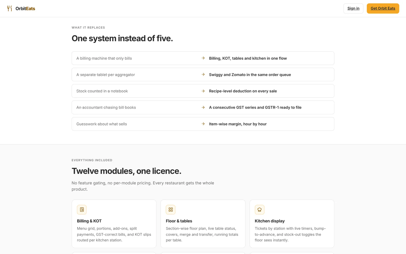Click the arrow in the separate tablet row
The height and width of the screenshot is (254, 406).
pos(203,74)
